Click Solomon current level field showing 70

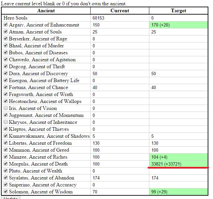[x=120, y=192]
